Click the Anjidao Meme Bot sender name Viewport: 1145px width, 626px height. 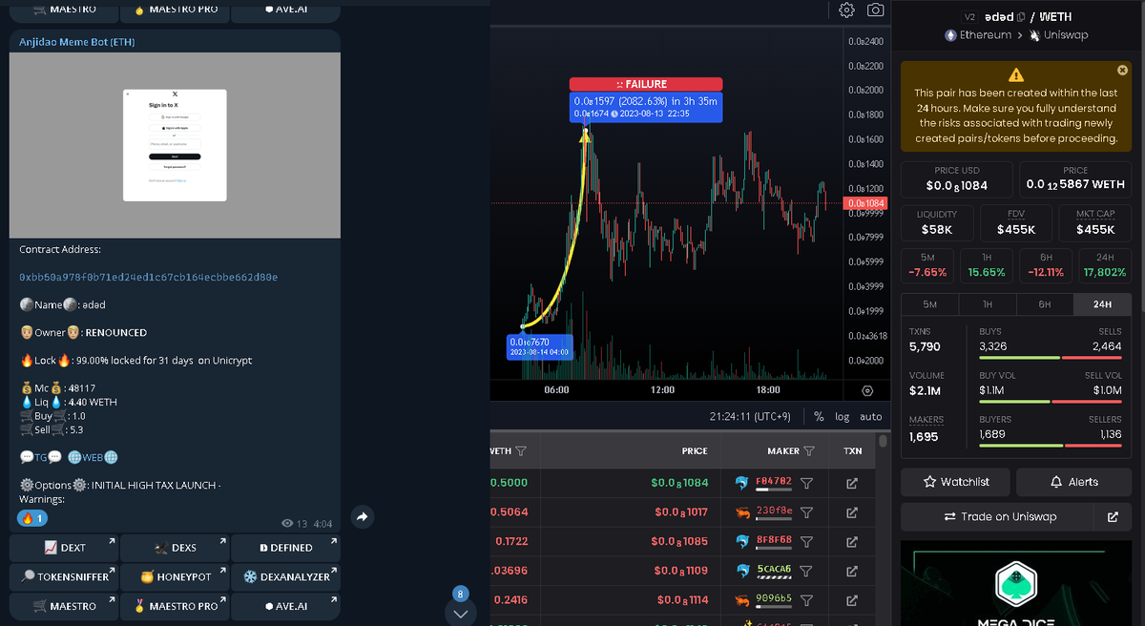coord(79,42)
